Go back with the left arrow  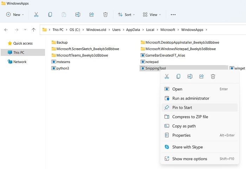(6, 30)
